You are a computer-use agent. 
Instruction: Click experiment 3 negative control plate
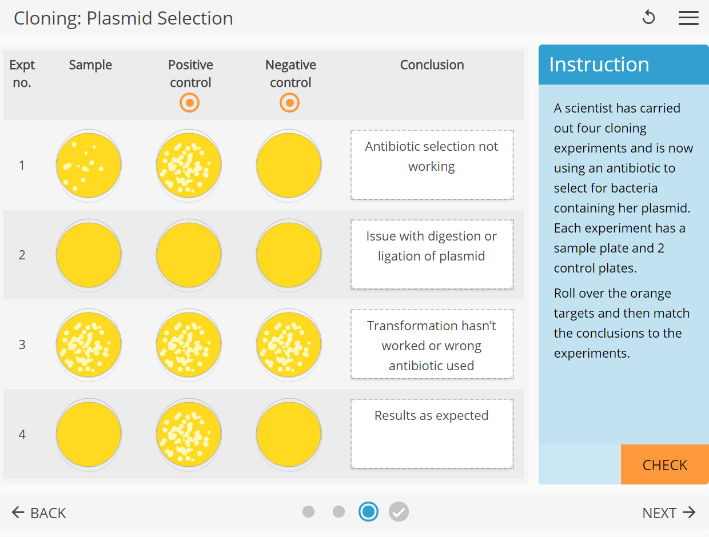click(289, 344)
